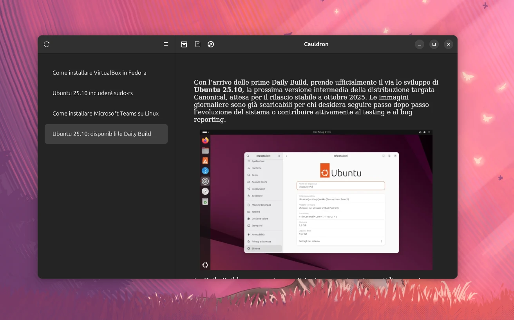
Task: Maximize the Cauldron window
Action: coord(434,44)
